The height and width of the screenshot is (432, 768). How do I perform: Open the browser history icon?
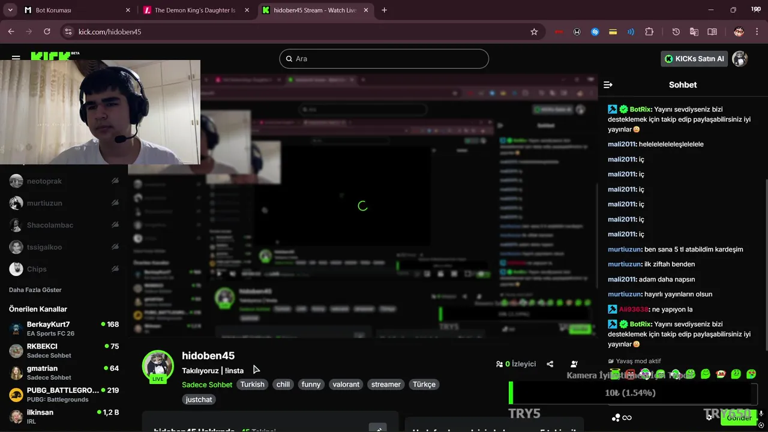click(x=676, y=32)
